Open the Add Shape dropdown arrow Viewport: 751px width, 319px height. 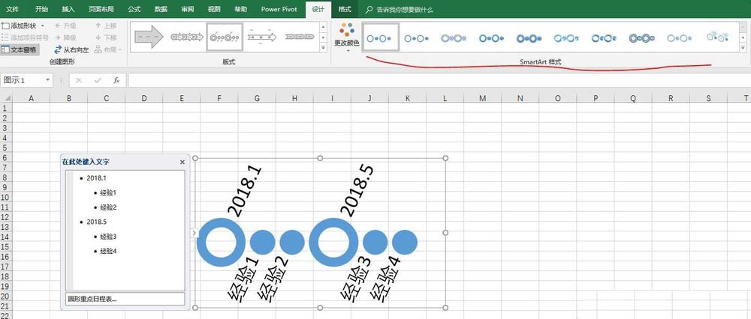pyautogui.click(x=43, y=25)
